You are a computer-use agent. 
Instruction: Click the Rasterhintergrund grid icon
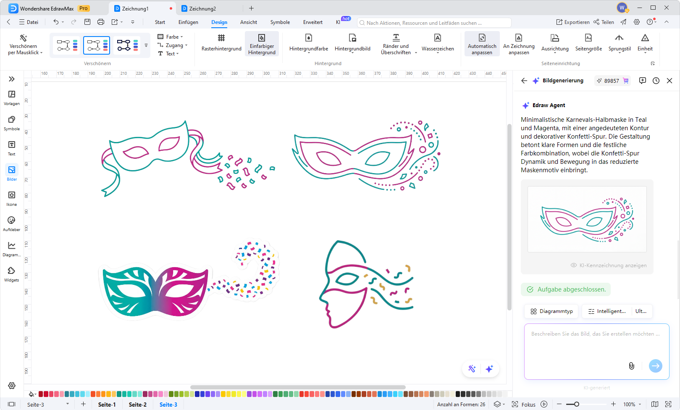tap(221, 38)
